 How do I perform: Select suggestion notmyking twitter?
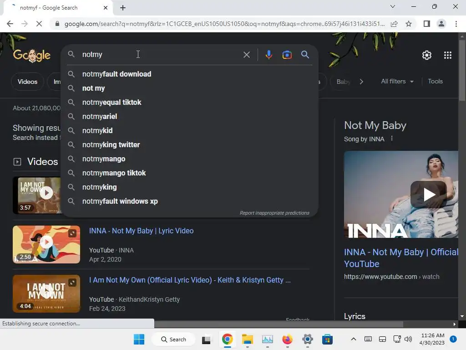tap(190, 144)
